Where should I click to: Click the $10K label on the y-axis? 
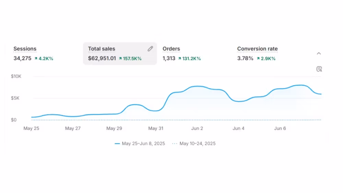[x=16, y=76]
